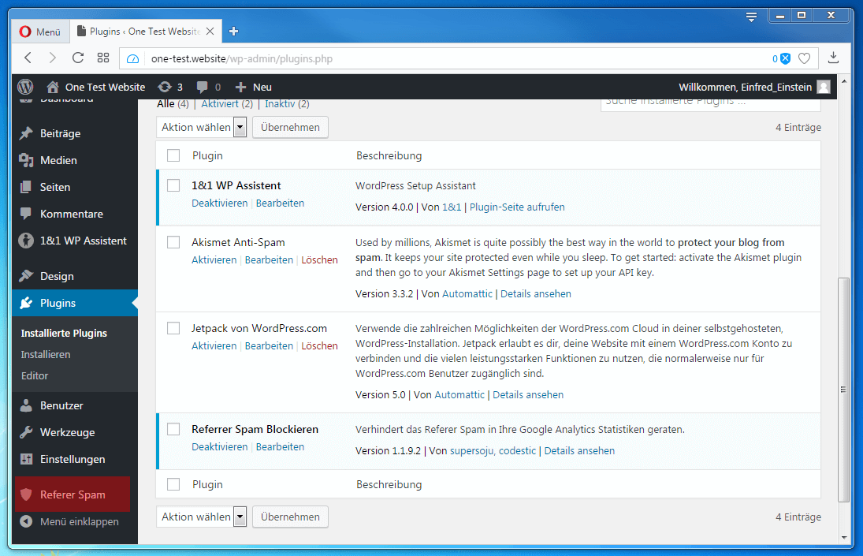Open a new browser tab
Screen dimensions: 863x556
pos(233,32)
